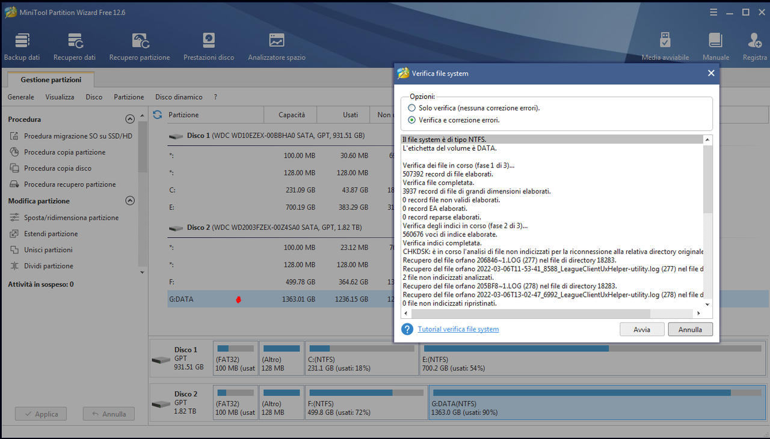Close the Verifica file system dialog
The height and width of the screenshot is (439, 770).
(711, 73)
